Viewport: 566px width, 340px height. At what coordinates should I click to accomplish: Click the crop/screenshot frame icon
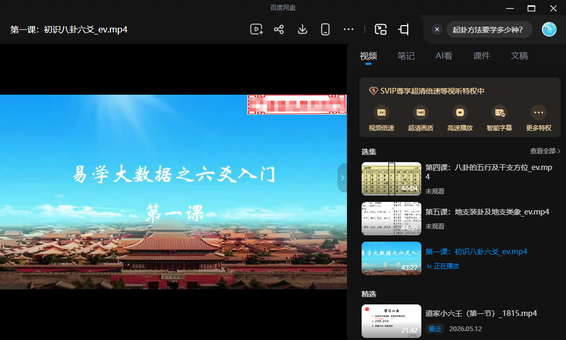coord(404,29)
